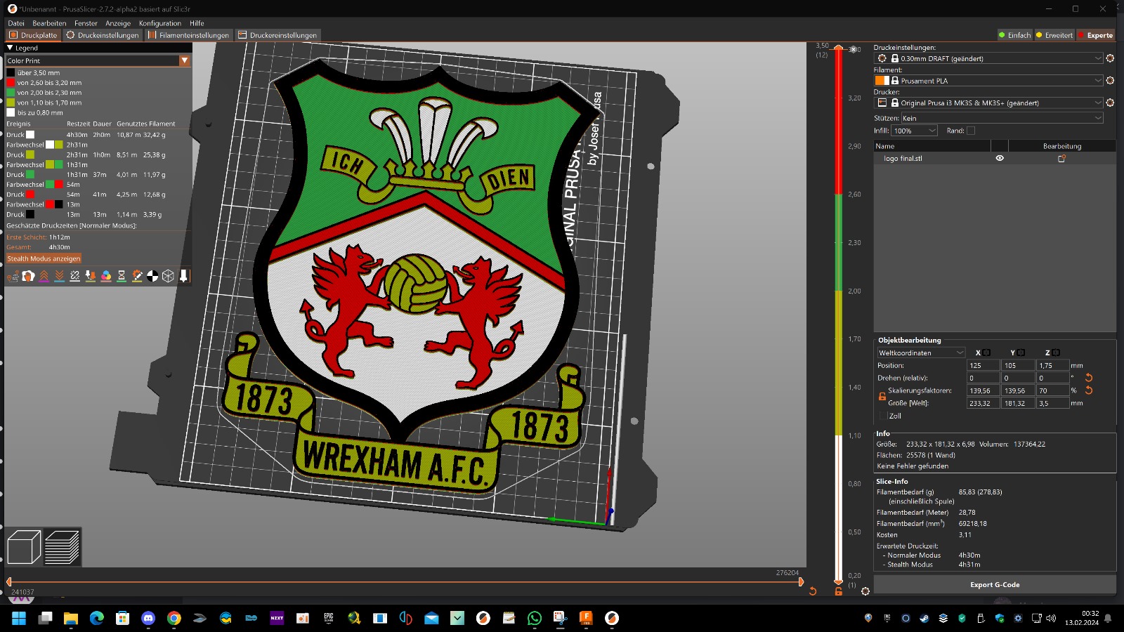The image size is (1124, 632).
Task: Switch to 3D editor view cube icon
Action: point(24,547)
